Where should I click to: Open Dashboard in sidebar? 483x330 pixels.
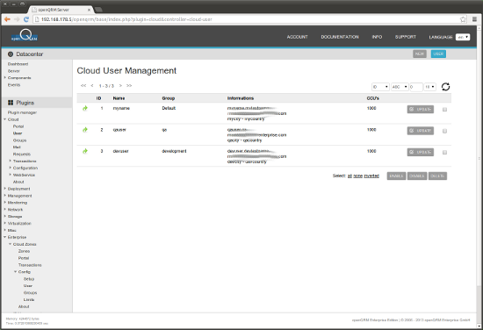18,64
